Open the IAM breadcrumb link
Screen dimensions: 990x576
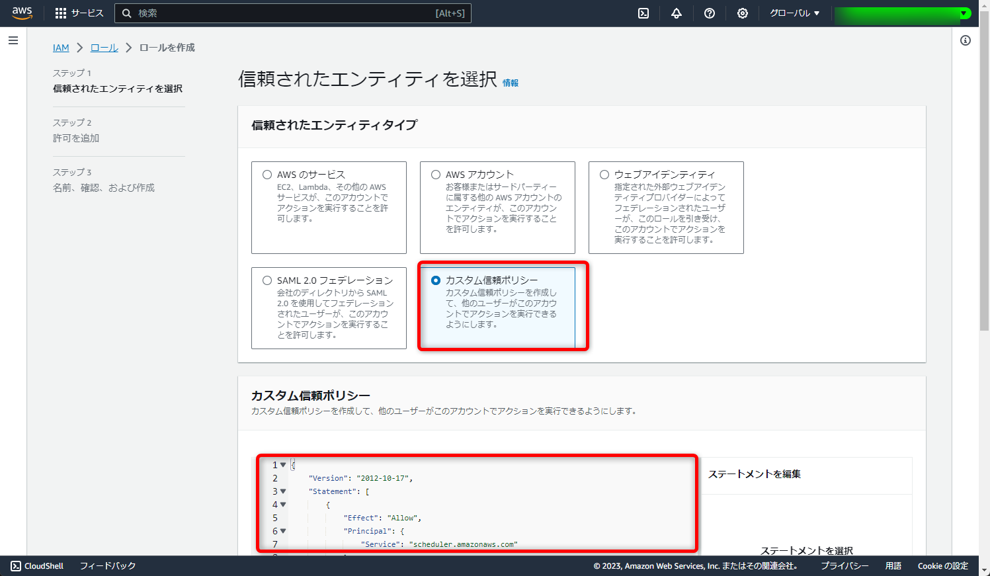pos(61,48)
